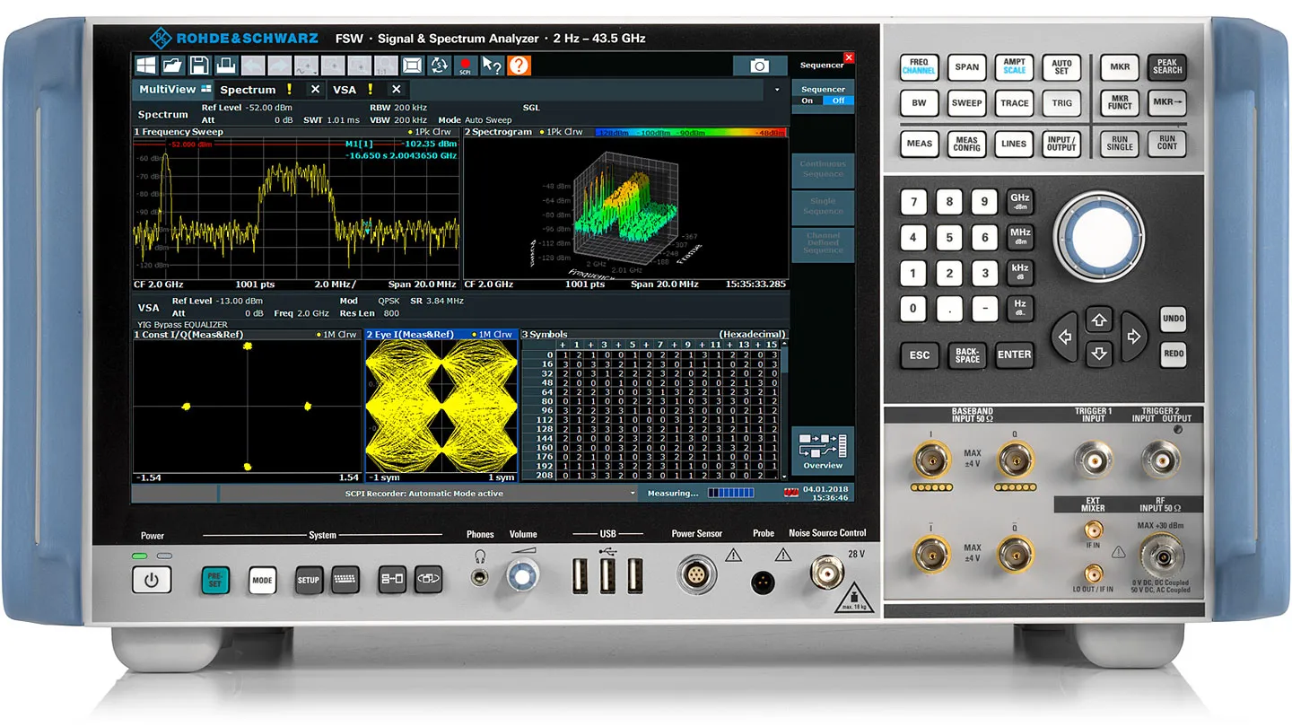Viewport: 1292px width, 727px height.
Task: Expand the SCPI Recorder status dropdown
Action: pos(633,493)
